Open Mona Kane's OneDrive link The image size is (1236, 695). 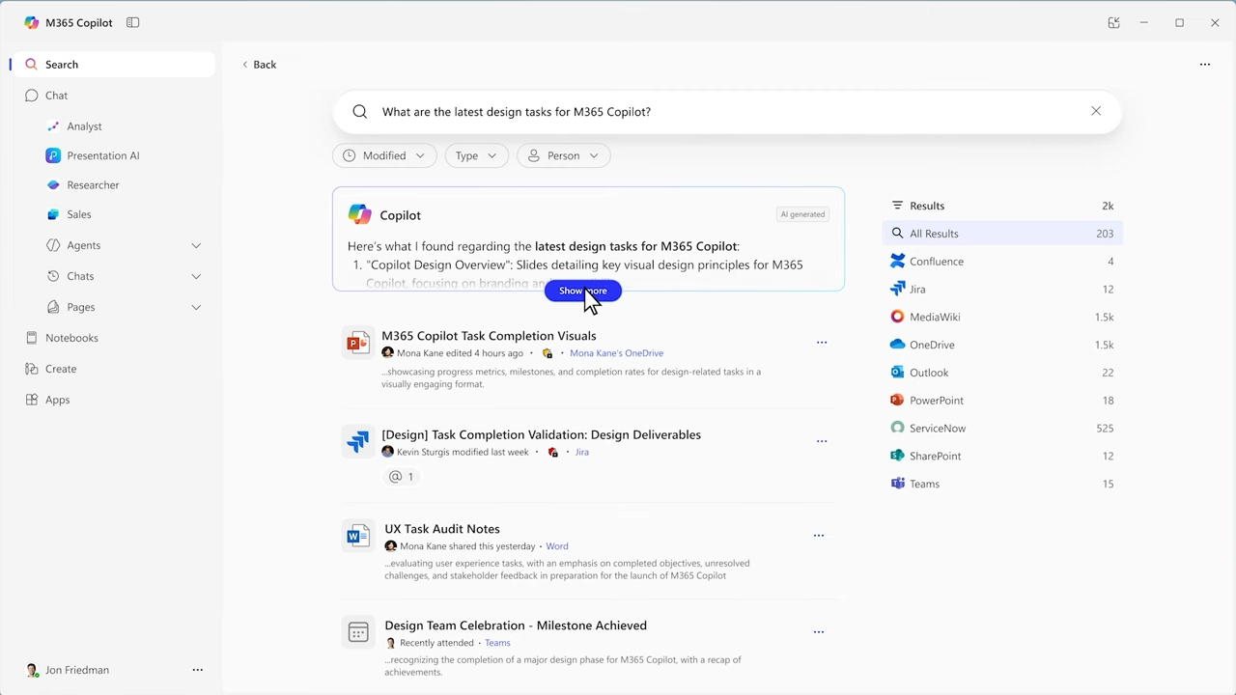click(616, 352)
